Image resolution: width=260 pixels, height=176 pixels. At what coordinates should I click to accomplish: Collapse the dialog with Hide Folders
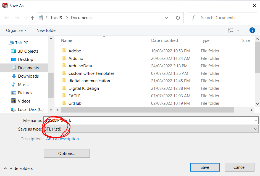[18, 168]
